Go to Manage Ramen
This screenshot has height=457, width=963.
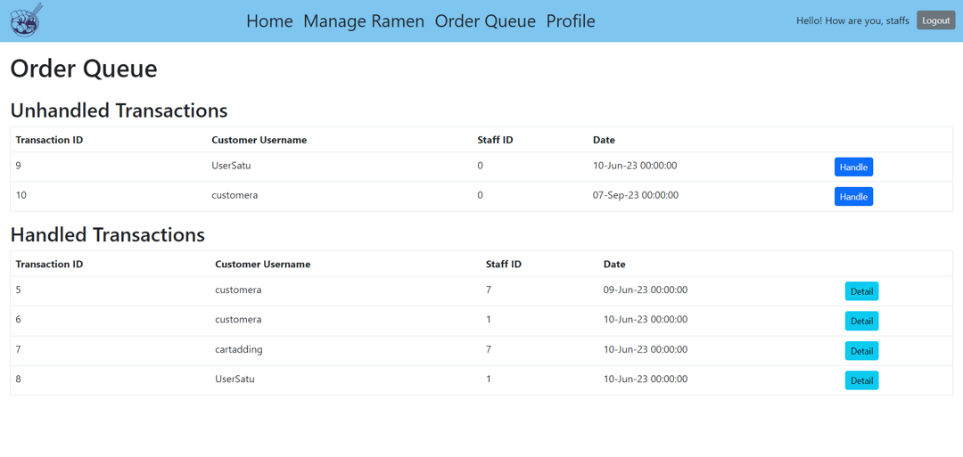pos(364,21)
